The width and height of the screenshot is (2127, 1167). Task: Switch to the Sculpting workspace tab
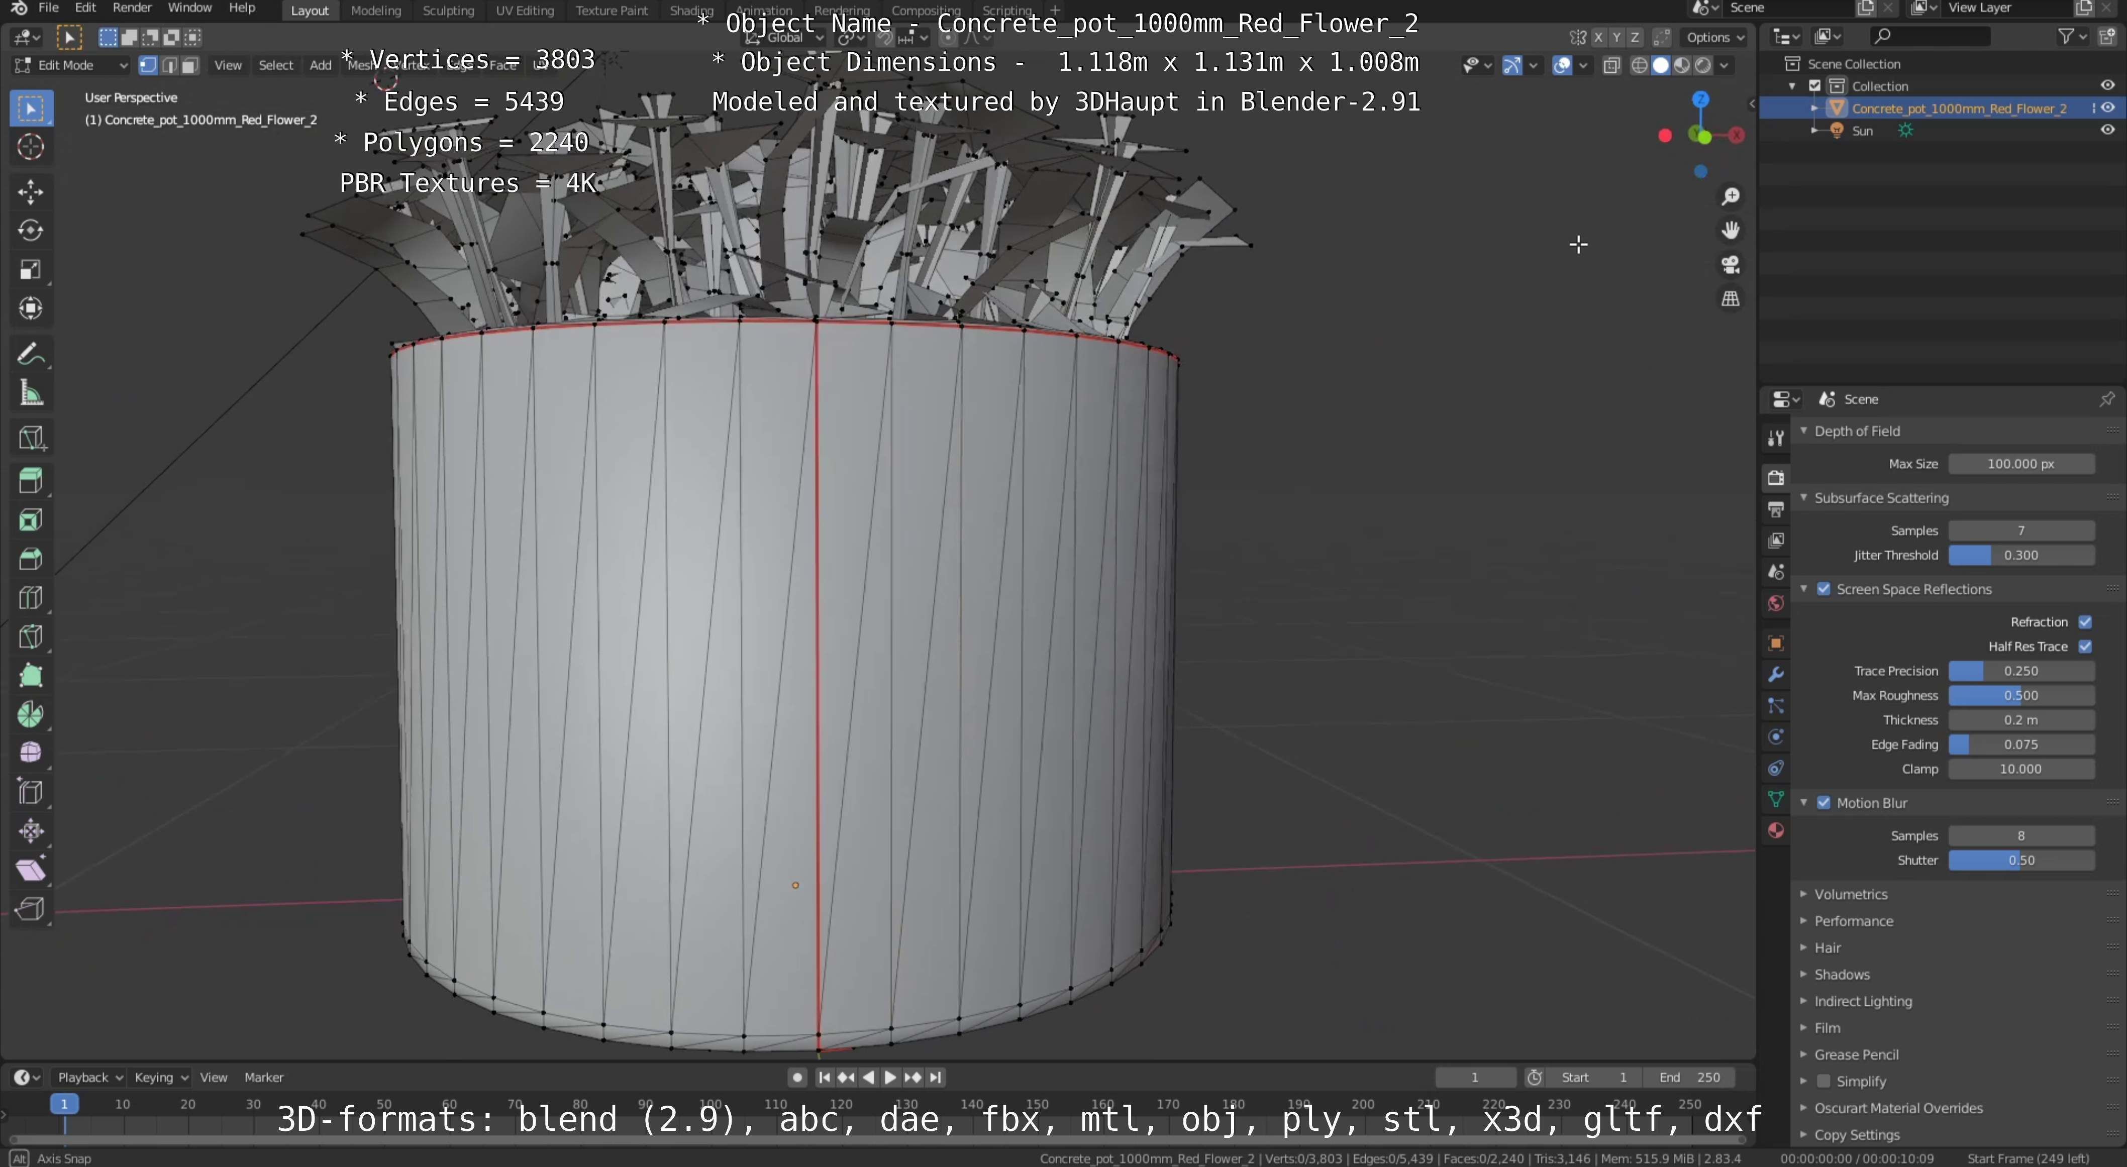[x=448, y=10]
